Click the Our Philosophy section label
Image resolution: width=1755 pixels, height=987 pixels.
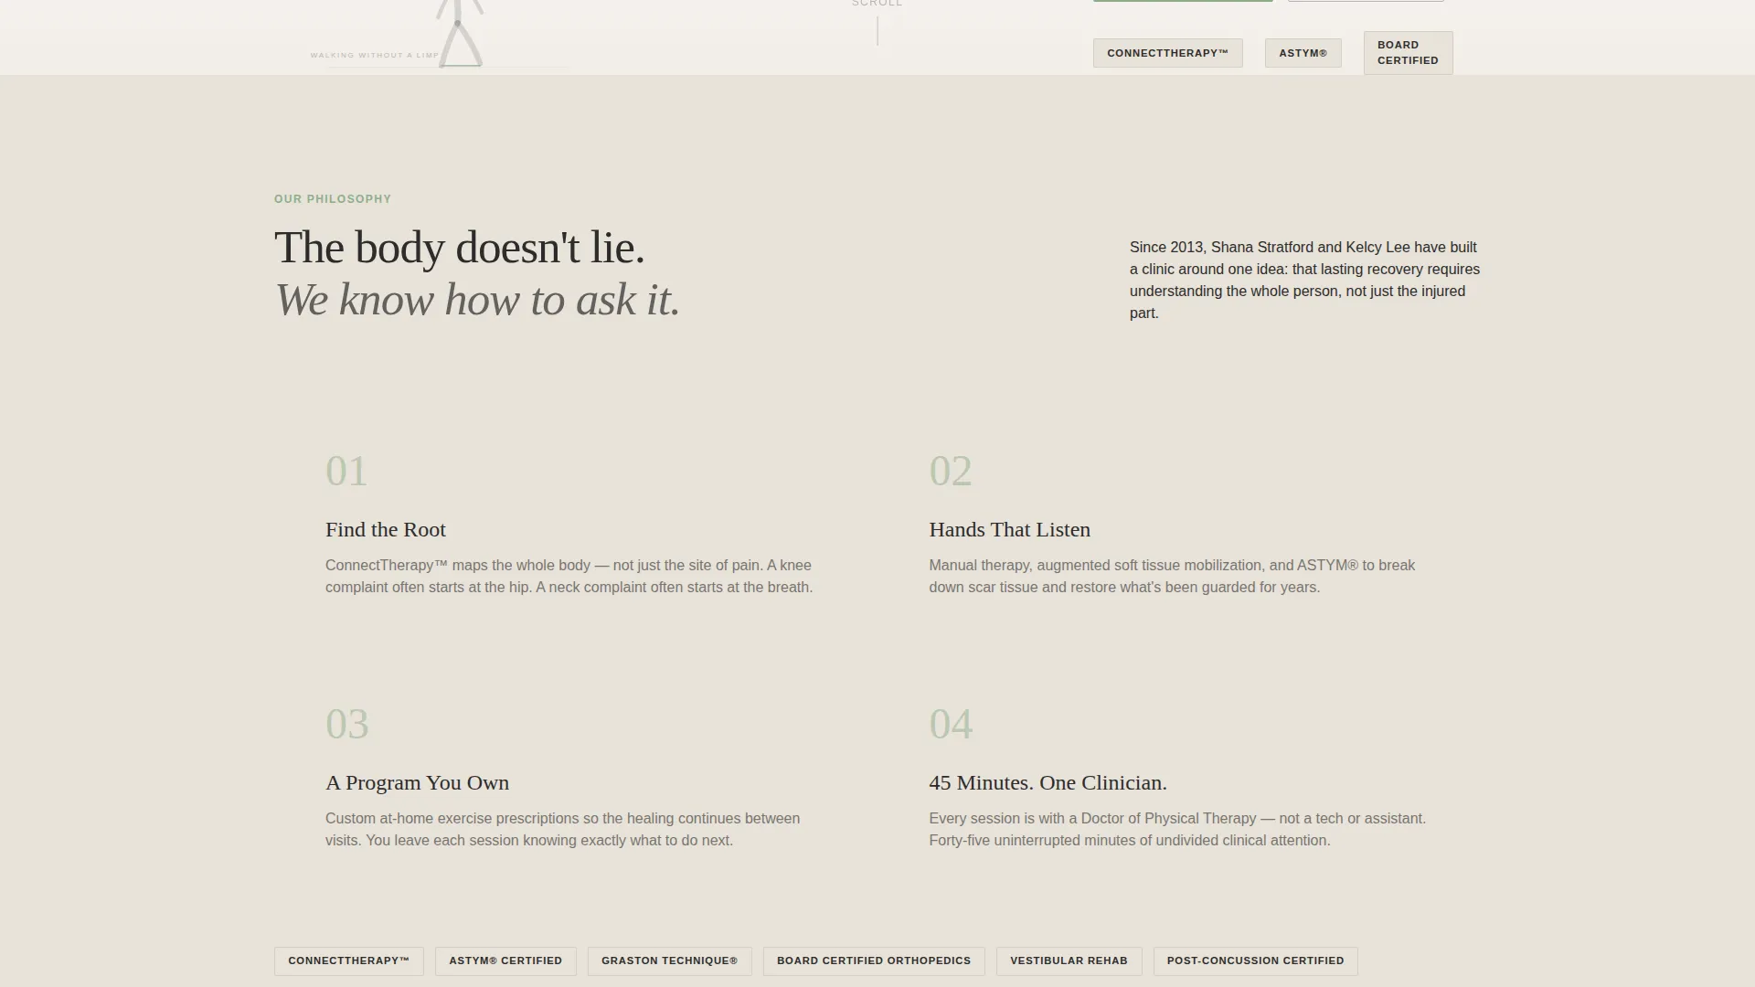(333, 199)
